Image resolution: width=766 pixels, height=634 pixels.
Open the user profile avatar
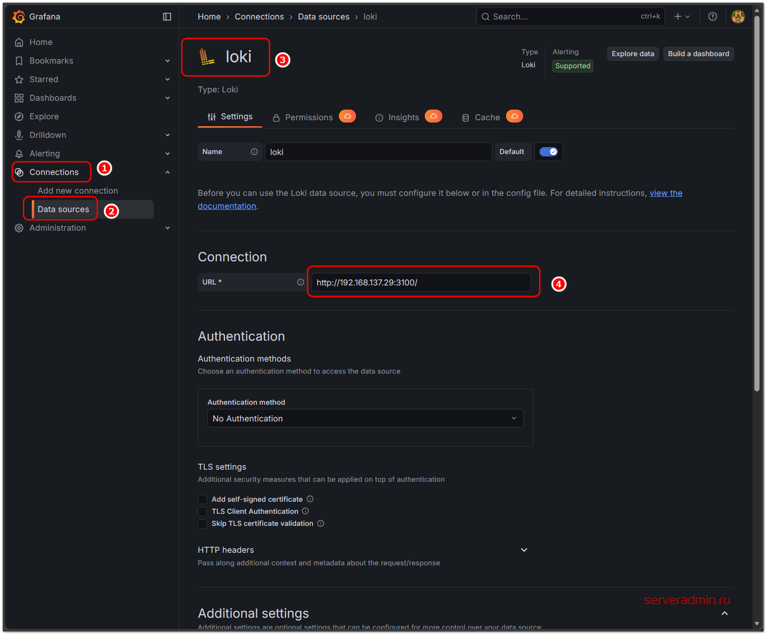coord(738,17)
